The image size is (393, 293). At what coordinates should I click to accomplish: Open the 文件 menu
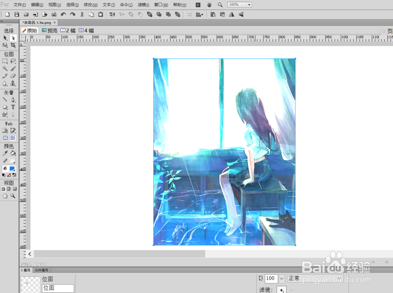[x=20, y=5]
